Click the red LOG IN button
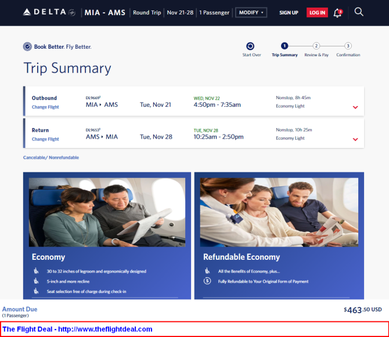This screenshot has width=389, height=337. click(x=317, y=13)
